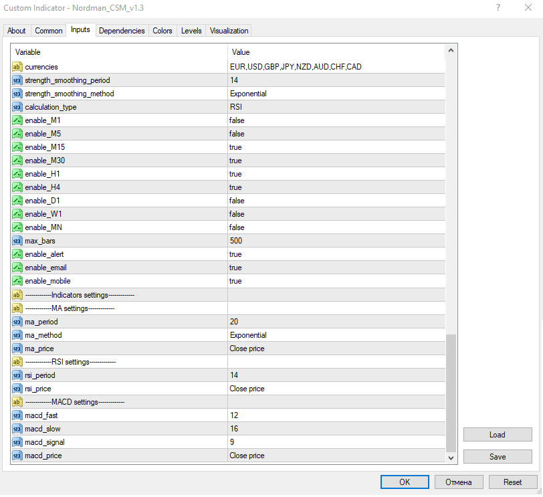Click the vertical scrollbar thumb
The image size is (543, 497).
[451, 393]
